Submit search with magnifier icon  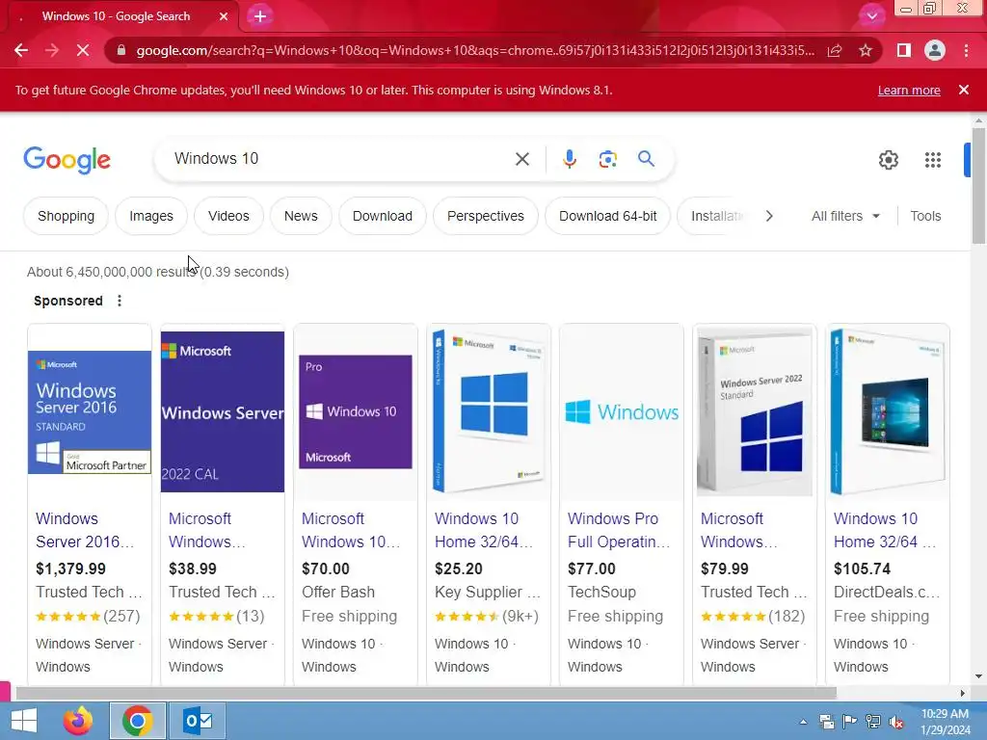pyautogui.click(x=647, y=159)
